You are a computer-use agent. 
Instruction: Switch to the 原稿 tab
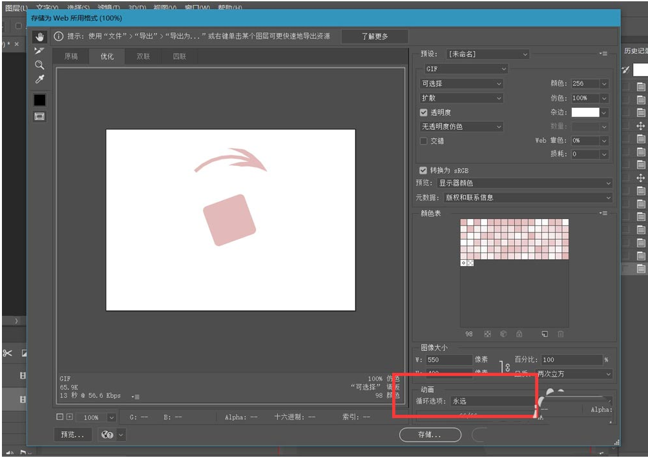(71, 56)
